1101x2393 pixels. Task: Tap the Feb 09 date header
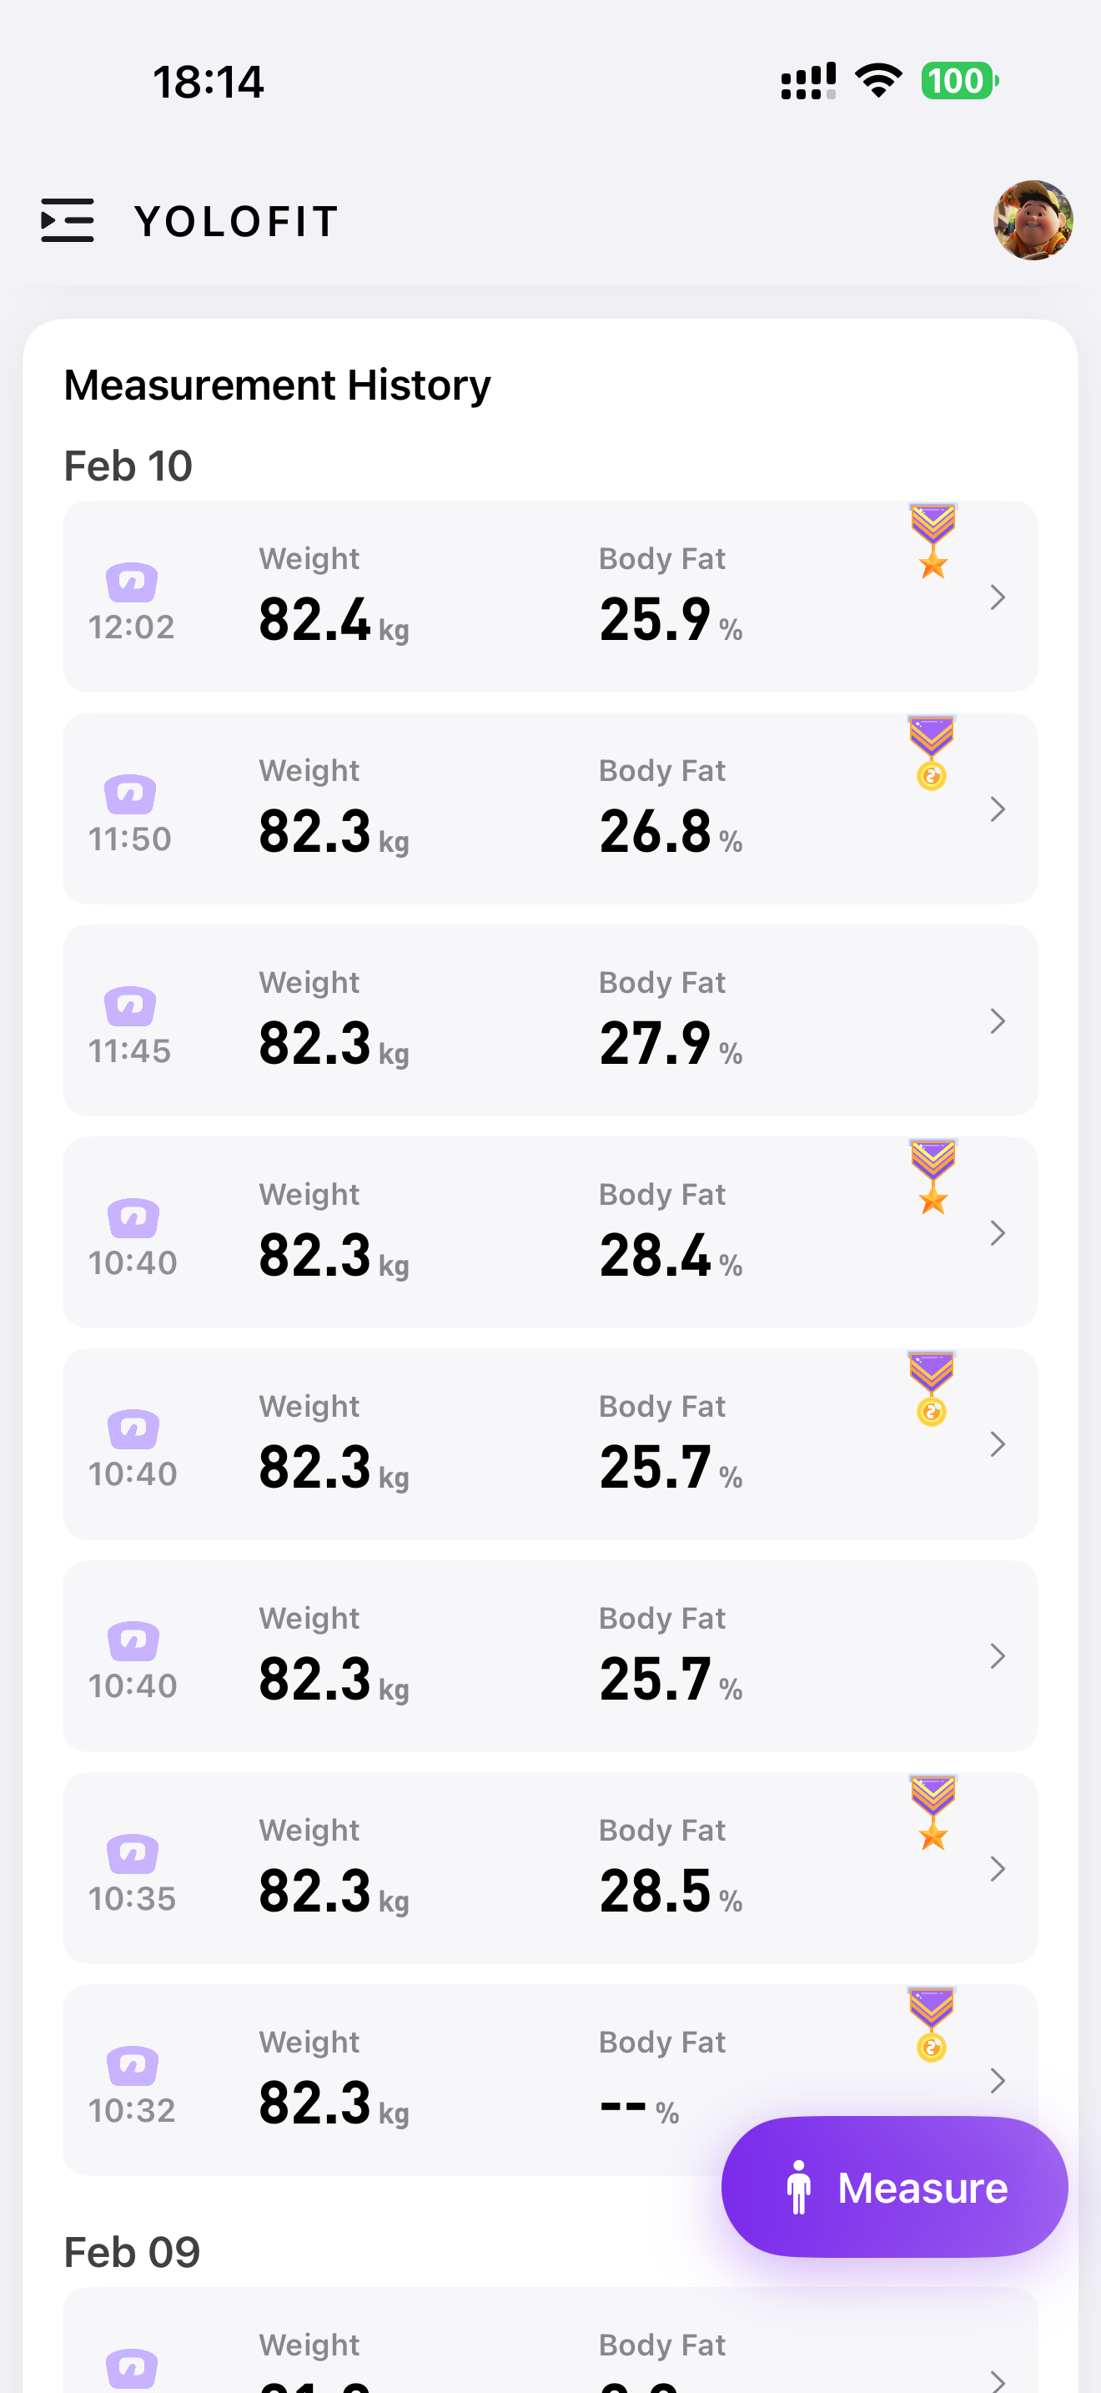point(132,2253)
